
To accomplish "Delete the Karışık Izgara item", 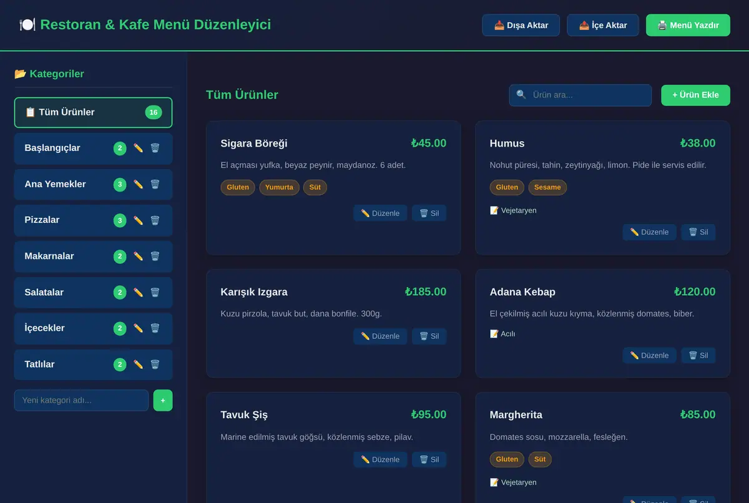I will tap(429, 336).
